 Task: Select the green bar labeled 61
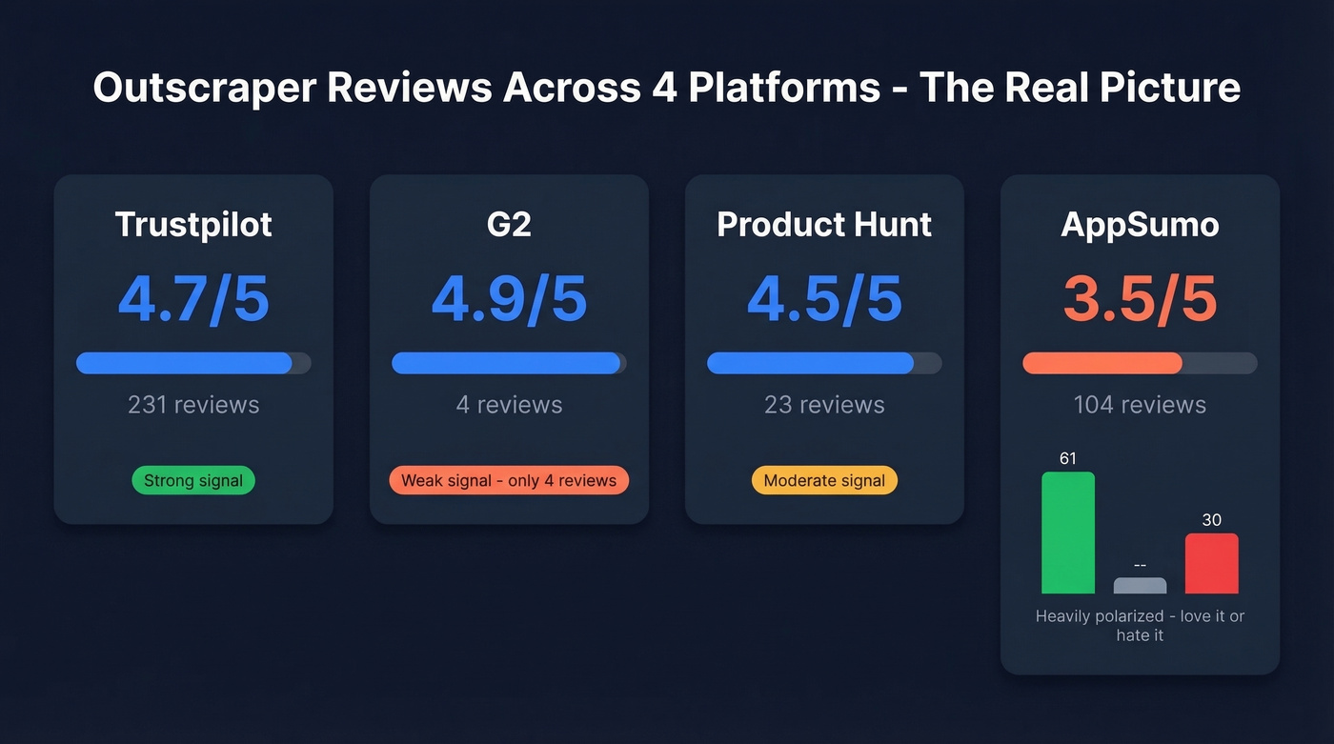point(1068,532)
